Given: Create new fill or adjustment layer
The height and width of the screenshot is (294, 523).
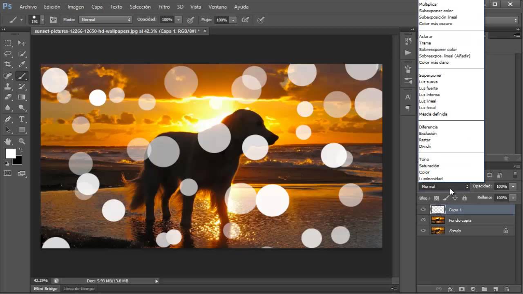Looking at the screenshot, I should (x=473, y=289).
